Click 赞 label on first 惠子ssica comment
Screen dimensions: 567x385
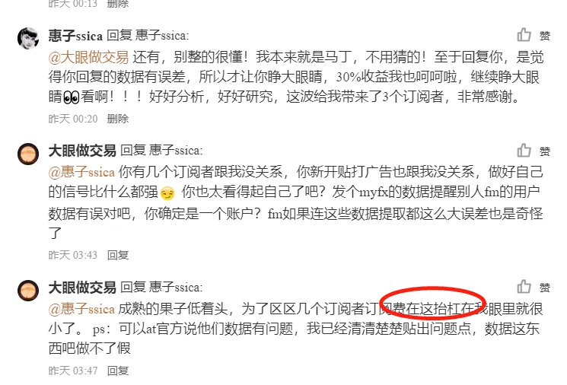click(x=545, y=36)
